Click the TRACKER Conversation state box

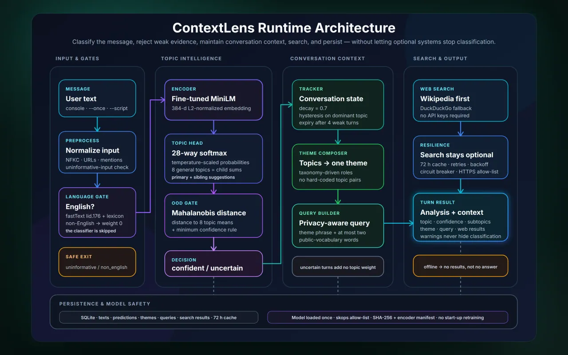point(338,105)
